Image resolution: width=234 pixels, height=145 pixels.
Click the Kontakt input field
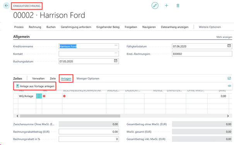(x=89, y=54)
